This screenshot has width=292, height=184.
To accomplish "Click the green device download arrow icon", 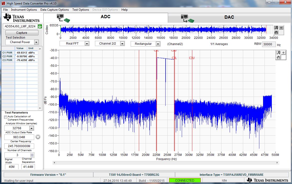I will tap(40, 26).
